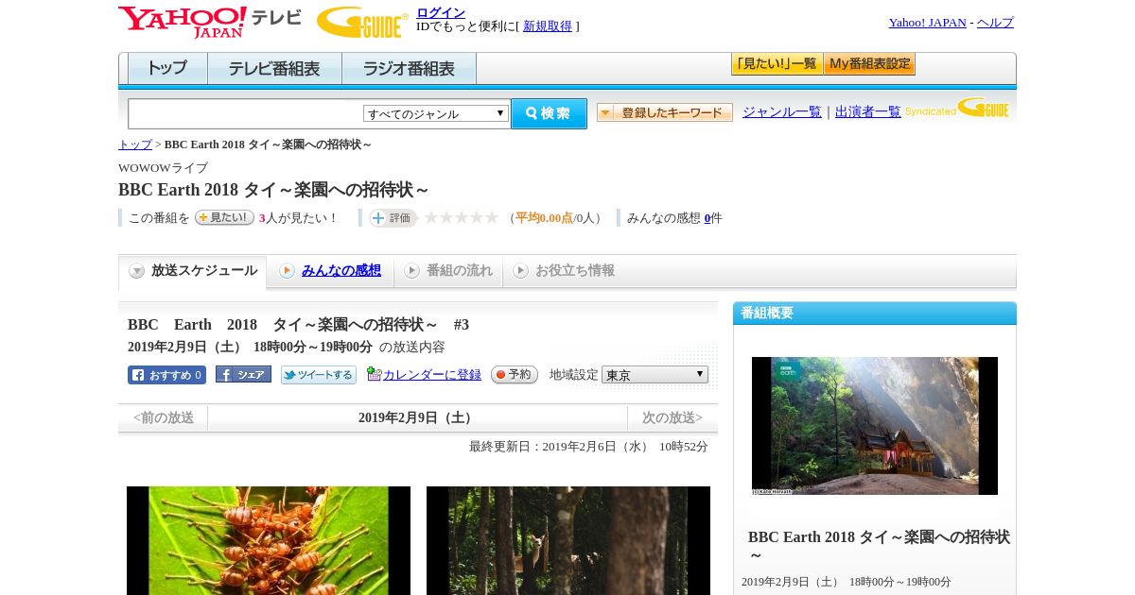Click the play icon on 番組の流れ tab

(411, 271)
